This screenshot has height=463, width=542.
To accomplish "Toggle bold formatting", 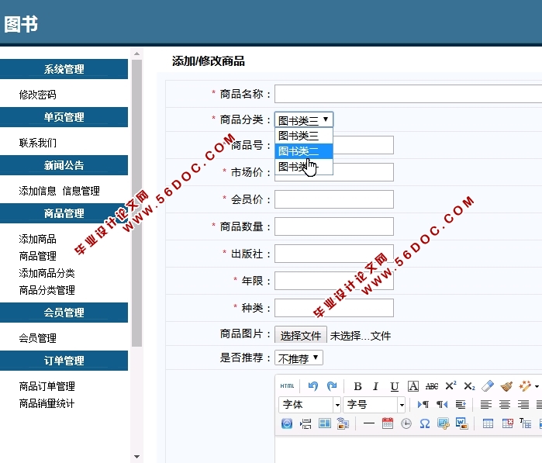I will coord(357,386).
